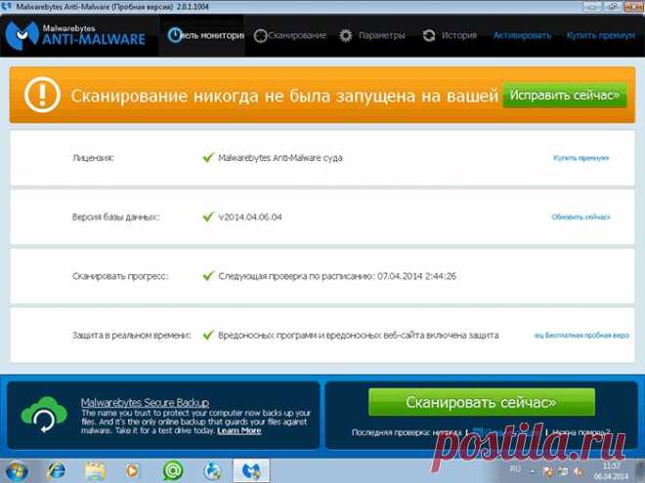Click the exclamation warning icon in orange banner
Screen dimensions: 645x483
(x=42, y=95)
